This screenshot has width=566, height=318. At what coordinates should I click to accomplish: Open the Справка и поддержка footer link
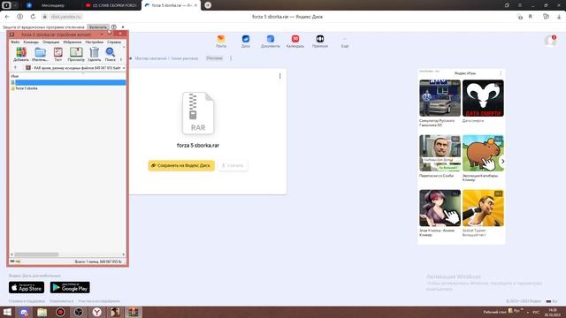(x=27, y=301)
